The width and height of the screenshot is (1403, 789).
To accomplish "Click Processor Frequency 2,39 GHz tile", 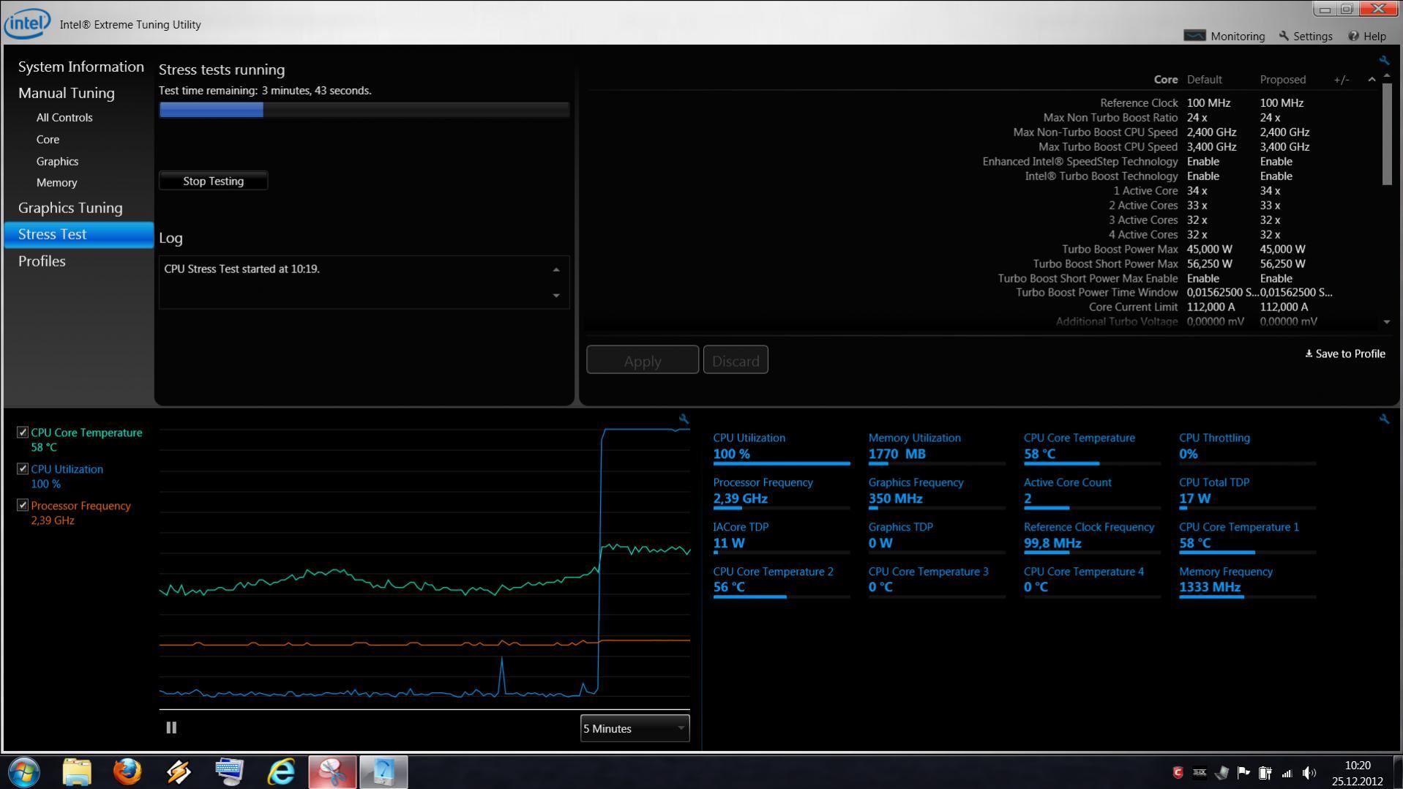I will coord(781,493).
